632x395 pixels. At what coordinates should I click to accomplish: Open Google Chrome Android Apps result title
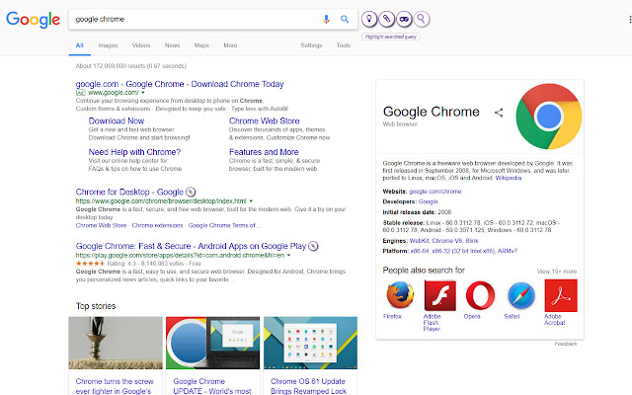tap(191, 246)
